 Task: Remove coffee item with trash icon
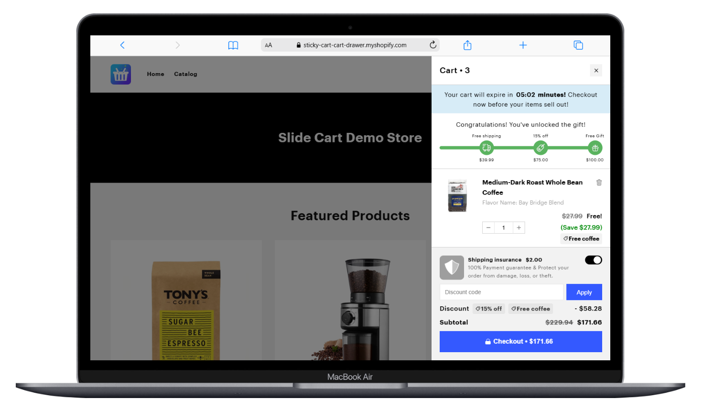(x=599, y=183)
